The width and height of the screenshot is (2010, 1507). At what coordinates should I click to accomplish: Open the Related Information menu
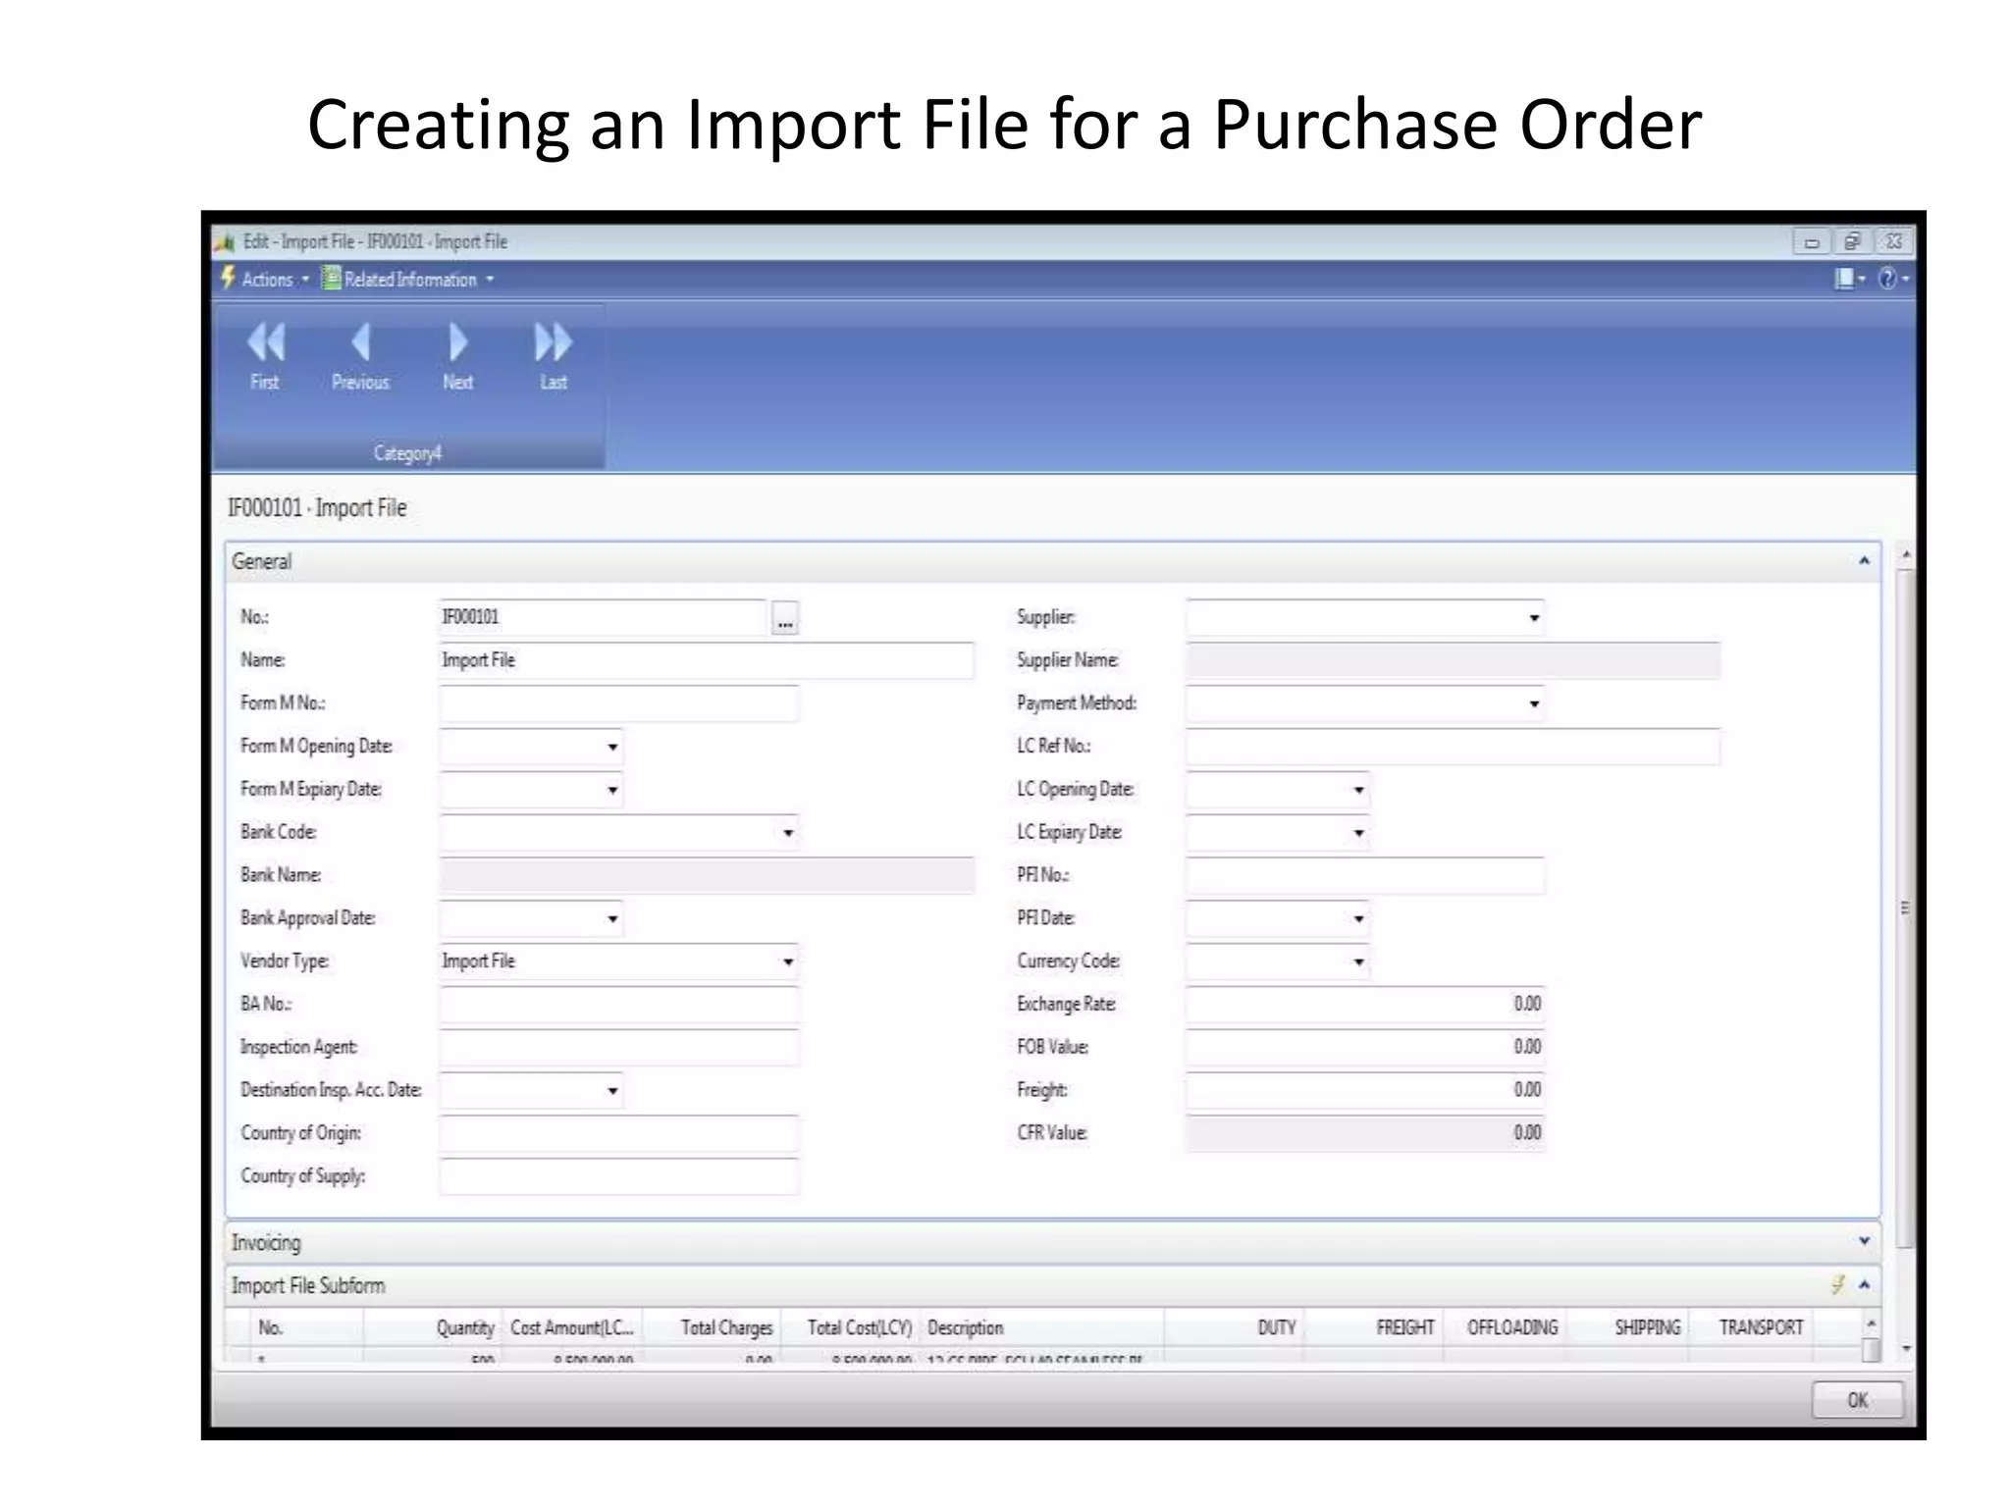point(410,280)
